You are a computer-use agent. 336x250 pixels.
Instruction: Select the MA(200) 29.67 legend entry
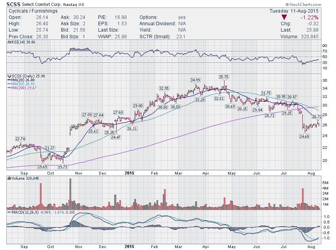tap(22, 88)
